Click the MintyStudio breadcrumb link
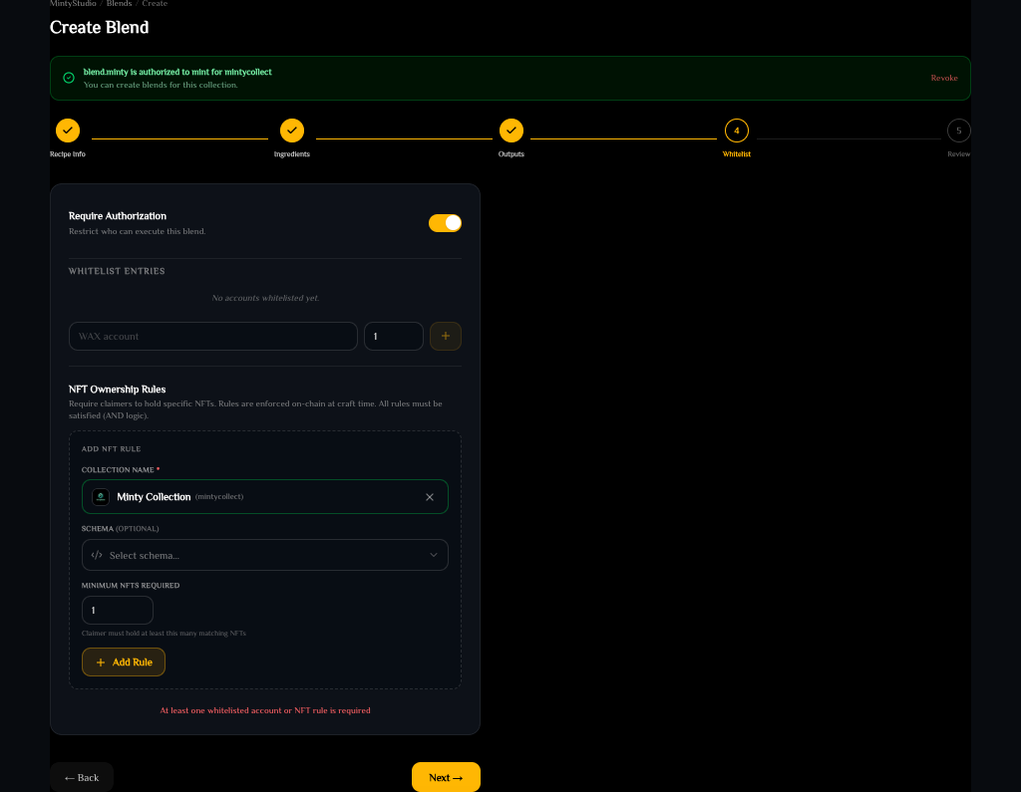Image resolution: width=1021 pixels, height=792 pixels. 73,3
